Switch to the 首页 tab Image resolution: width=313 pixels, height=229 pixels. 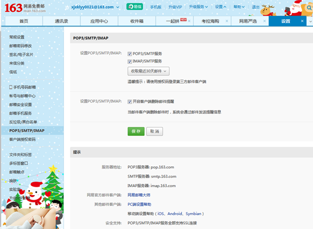[x=24, y=21]
